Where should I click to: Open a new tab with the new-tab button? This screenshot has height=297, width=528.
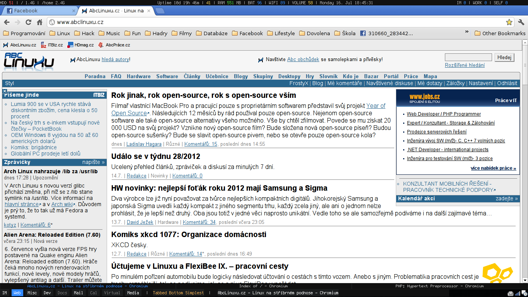point(160,11)
